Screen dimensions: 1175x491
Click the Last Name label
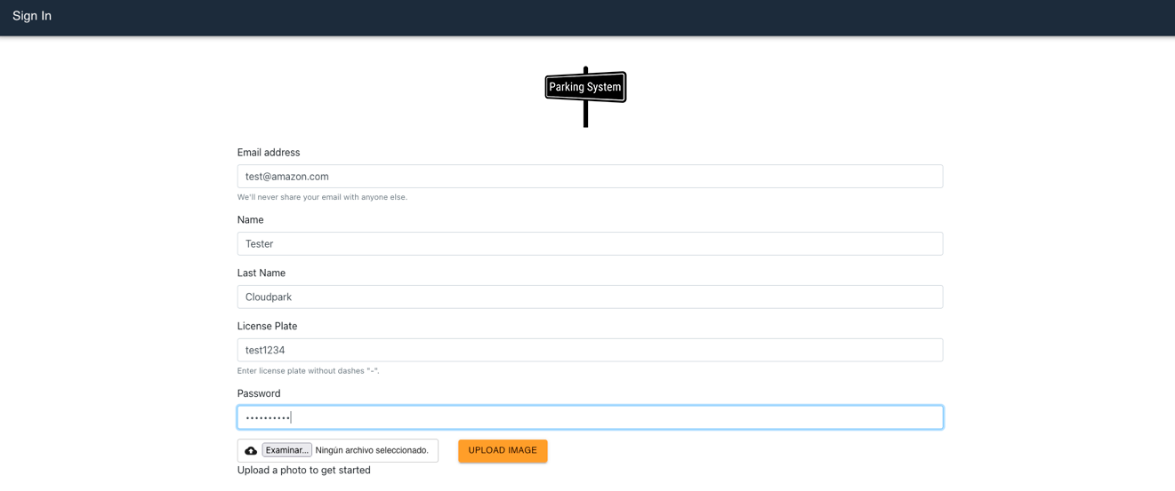click(x=261, y=273)
